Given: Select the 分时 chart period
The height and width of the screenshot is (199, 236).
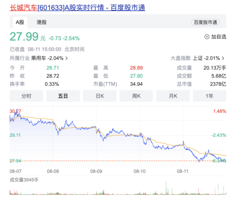Looking at the screenshot, I should coord(26,96).
